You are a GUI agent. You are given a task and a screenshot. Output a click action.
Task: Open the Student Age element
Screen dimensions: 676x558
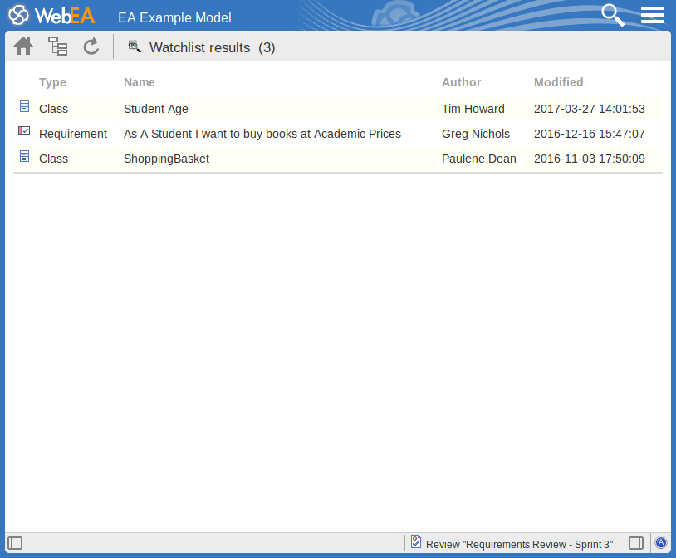tap(156, 109)
